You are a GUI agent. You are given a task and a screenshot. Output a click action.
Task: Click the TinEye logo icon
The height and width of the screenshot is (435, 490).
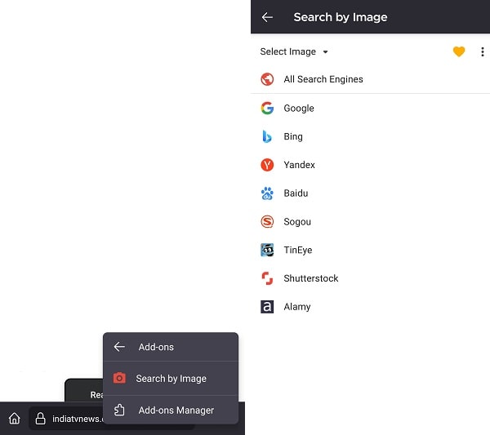coord(267,250)
